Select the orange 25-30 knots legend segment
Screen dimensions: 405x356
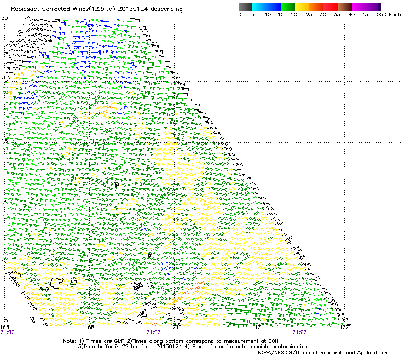click(x=316, y=7)
